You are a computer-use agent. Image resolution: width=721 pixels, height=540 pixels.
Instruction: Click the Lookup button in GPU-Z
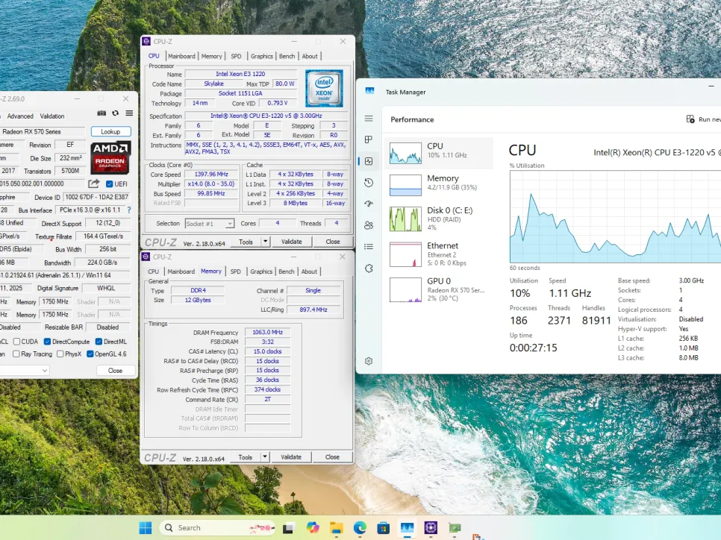pos(110,131)
